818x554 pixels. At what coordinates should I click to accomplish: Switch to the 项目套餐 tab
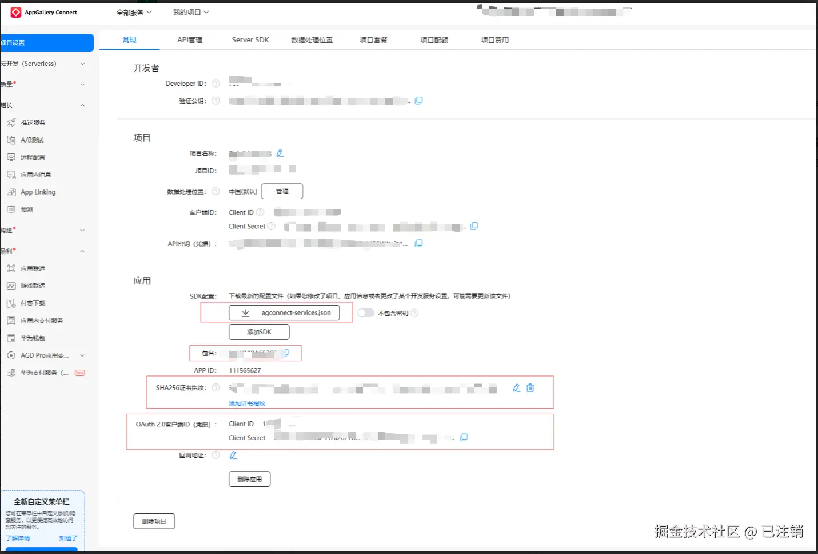pos(373,40)
